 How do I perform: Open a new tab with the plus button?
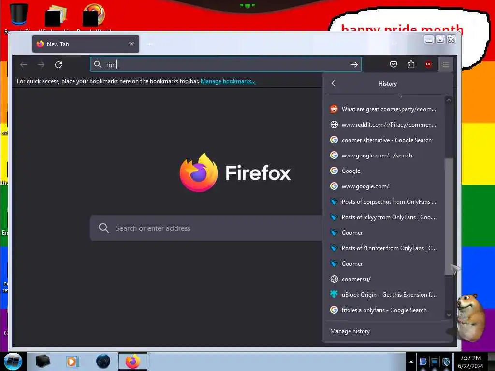tap(150, 44)
